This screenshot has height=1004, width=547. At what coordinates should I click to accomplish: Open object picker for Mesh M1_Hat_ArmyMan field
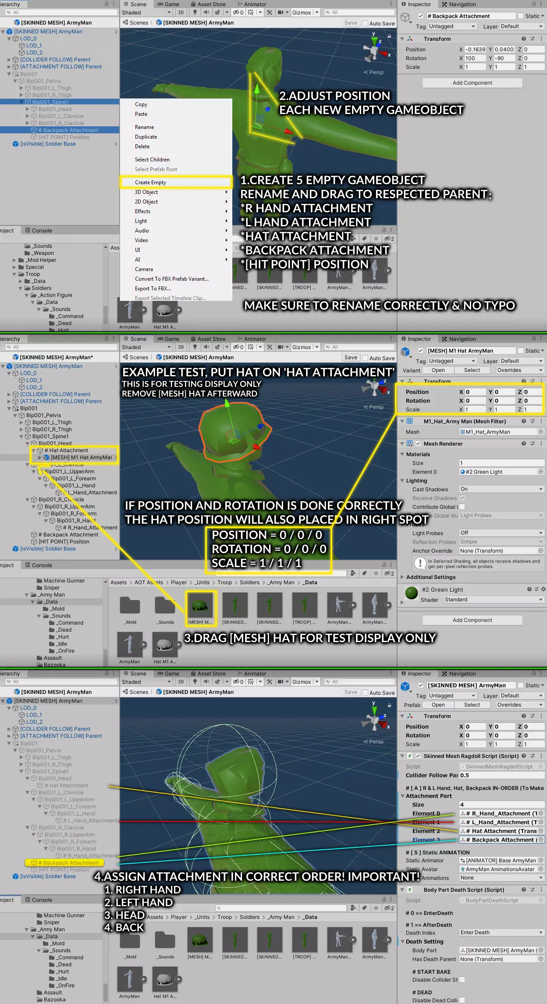[541, 432]
